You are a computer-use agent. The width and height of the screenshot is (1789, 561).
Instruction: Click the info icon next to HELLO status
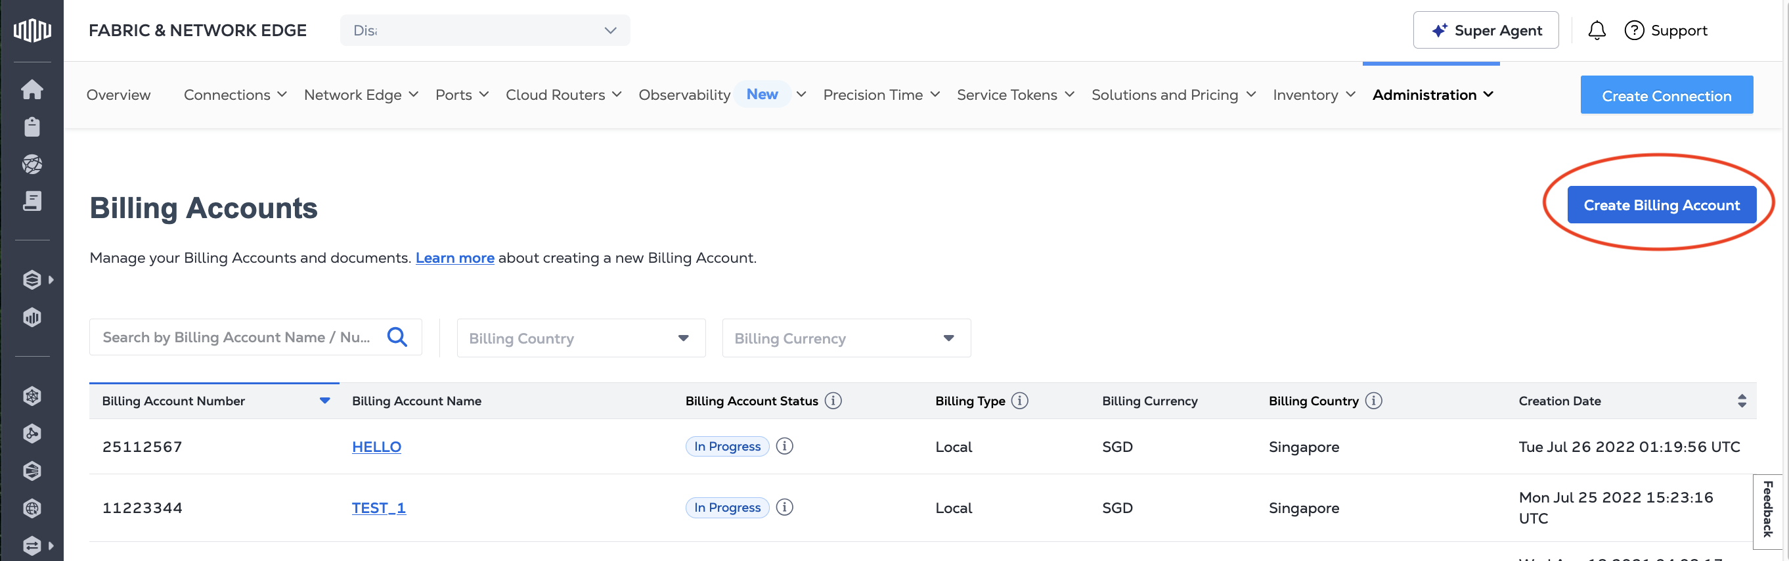[785, 447]
